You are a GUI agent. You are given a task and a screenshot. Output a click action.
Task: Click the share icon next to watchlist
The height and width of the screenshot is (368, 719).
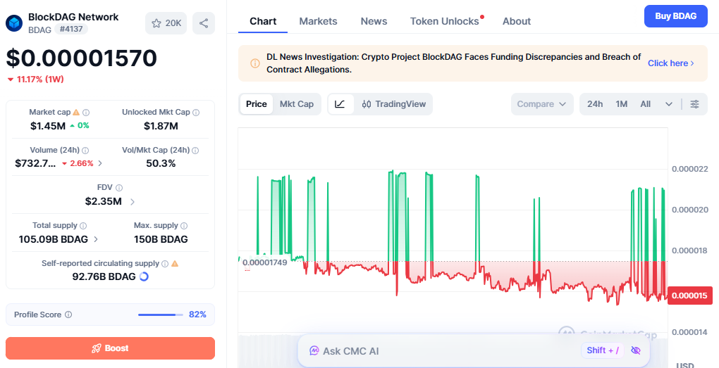[204, 23]
